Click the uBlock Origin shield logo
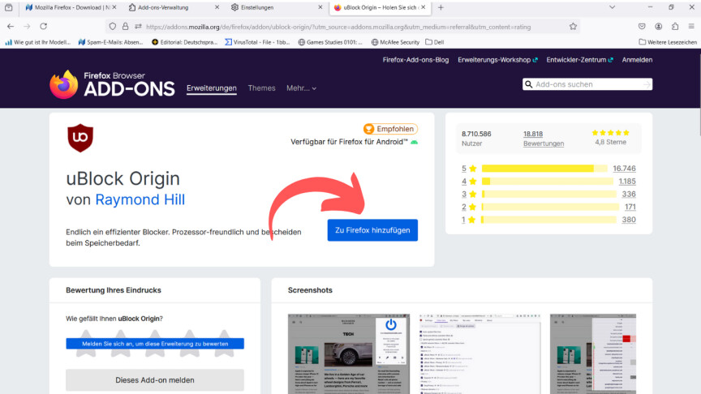The width and height of the screenshot is (701, 394). pos(80,138)
